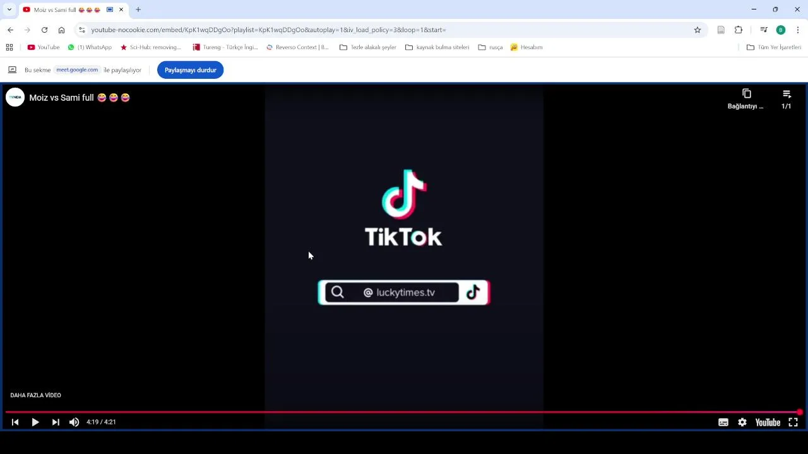Expand the rusça bookmark folder
808x454 pixels.
click(490, 47)
